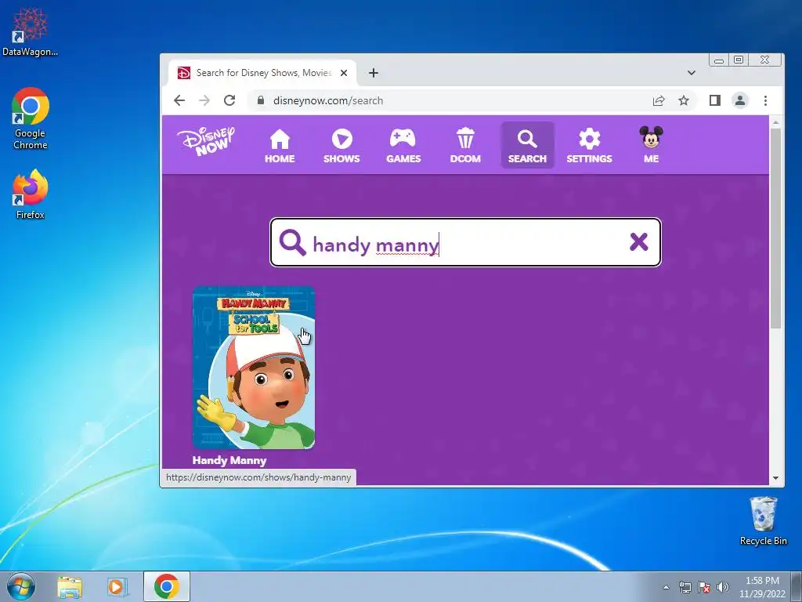Viewport: 802px width, 602px height.
Task: Open the DCOM popcorn section
Action: click(465, 145)
